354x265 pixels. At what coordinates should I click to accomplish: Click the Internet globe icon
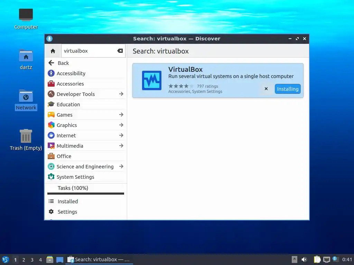click(51, 135)
